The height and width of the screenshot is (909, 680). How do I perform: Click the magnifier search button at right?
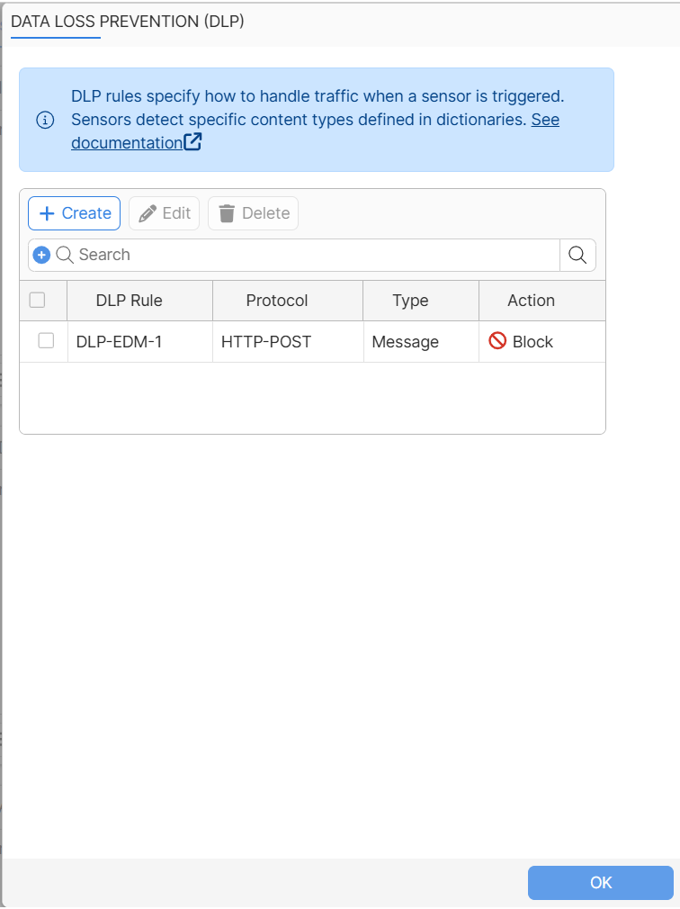coord(577,255)
